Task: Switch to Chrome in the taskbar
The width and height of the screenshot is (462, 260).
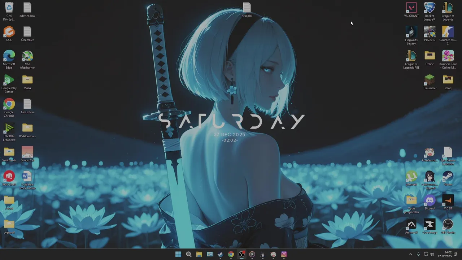Action: point(231,254)
